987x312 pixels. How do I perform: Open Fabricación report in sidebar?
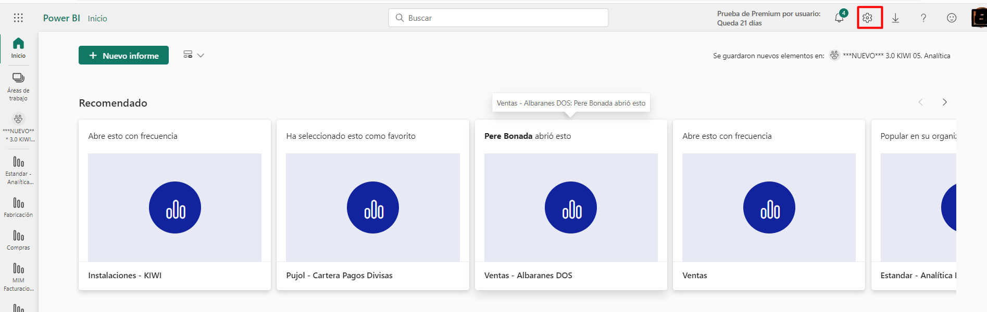[x=18, y=207]
